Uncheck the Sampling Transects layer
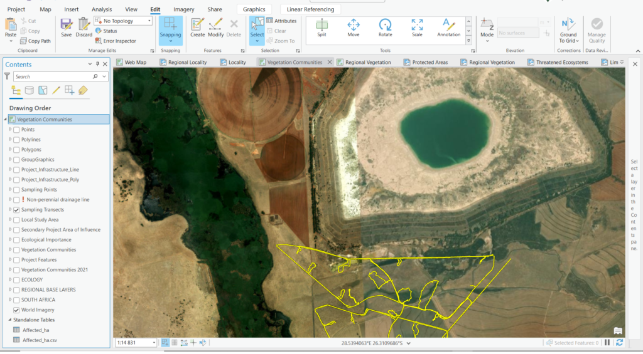Viewport: 643px width, 354px height. 16,210
